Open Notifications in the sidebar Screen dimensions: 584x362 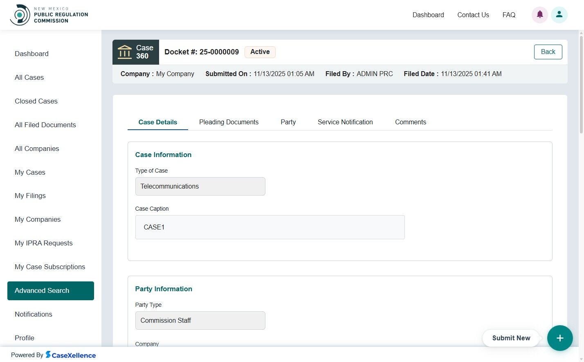coord(34,314)
